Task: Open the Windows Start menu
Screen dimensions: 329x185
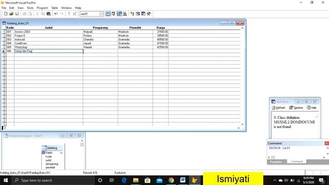Action: click(x=6, y=180)
